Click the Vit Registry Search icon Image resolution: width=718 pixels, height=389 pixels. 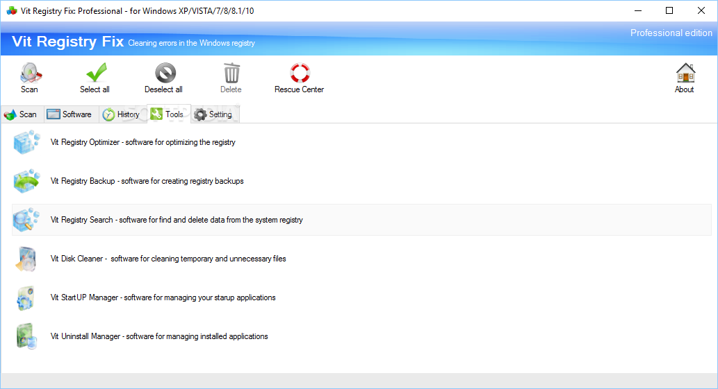pyautogui.click(x=26, y=220)
